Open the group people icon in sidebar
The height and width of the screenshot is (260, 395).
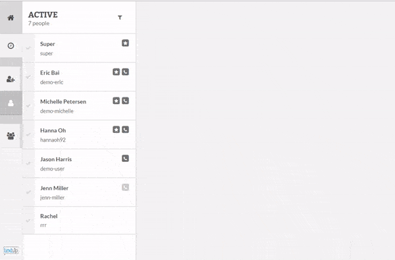[11, 136]
